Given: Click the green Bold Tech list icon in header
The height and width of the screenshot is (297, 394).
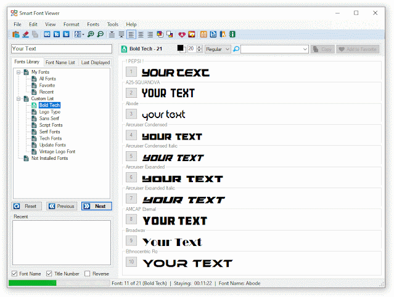Looking at the screenshot, I should (124, 49).
